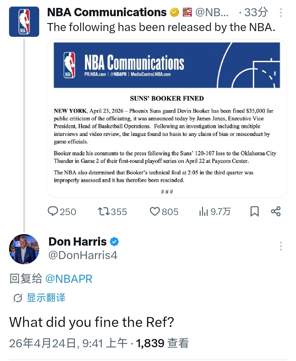Retweet the NBA press release post
This screenshot has height=361, width=296.
pyautogui.click(x=104, y=212)
